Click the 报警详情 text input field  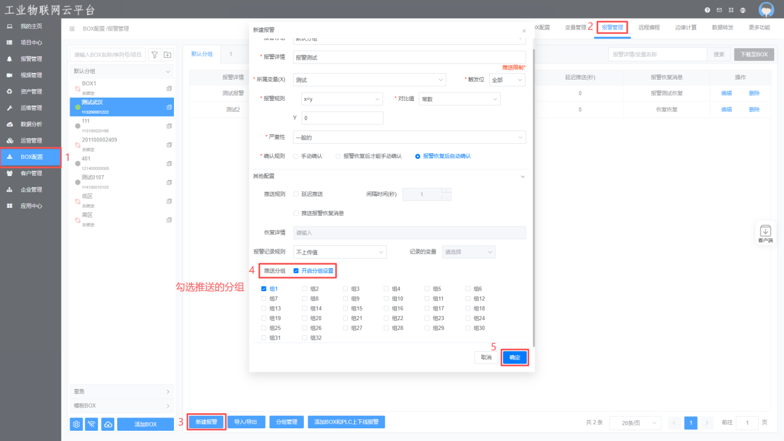coord(409,57)
